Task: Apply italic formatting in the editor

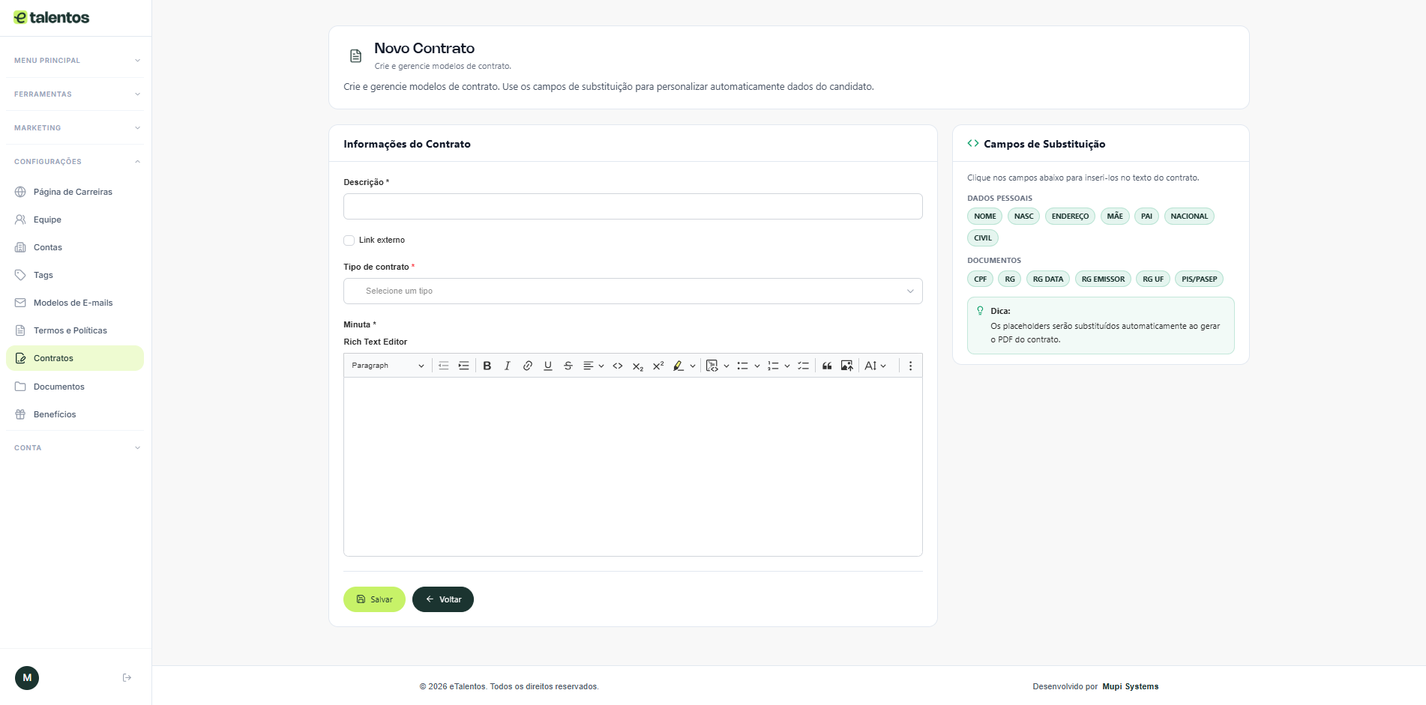Action: click(508, 366)
